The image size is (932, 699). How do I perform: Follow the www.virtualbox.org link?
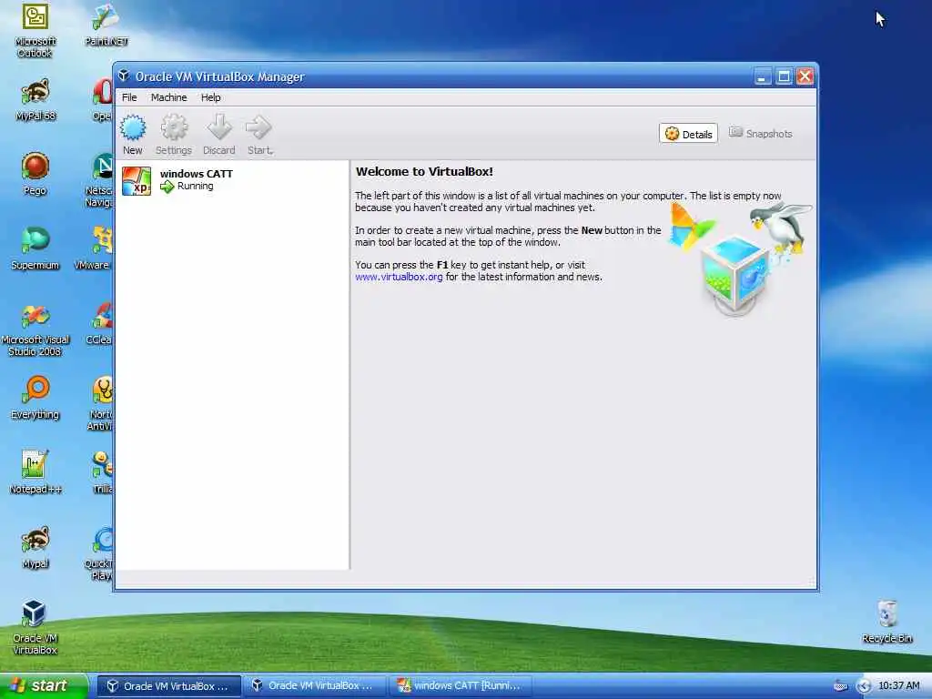[x=399, y=277]
